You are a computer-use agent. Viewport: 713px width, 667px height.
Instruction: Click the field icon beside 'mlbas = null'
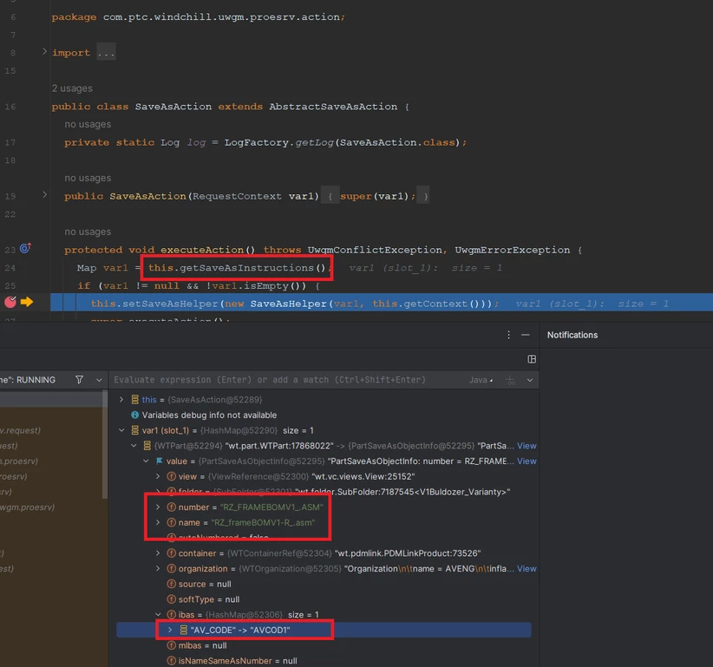click(x=171, y=645)
